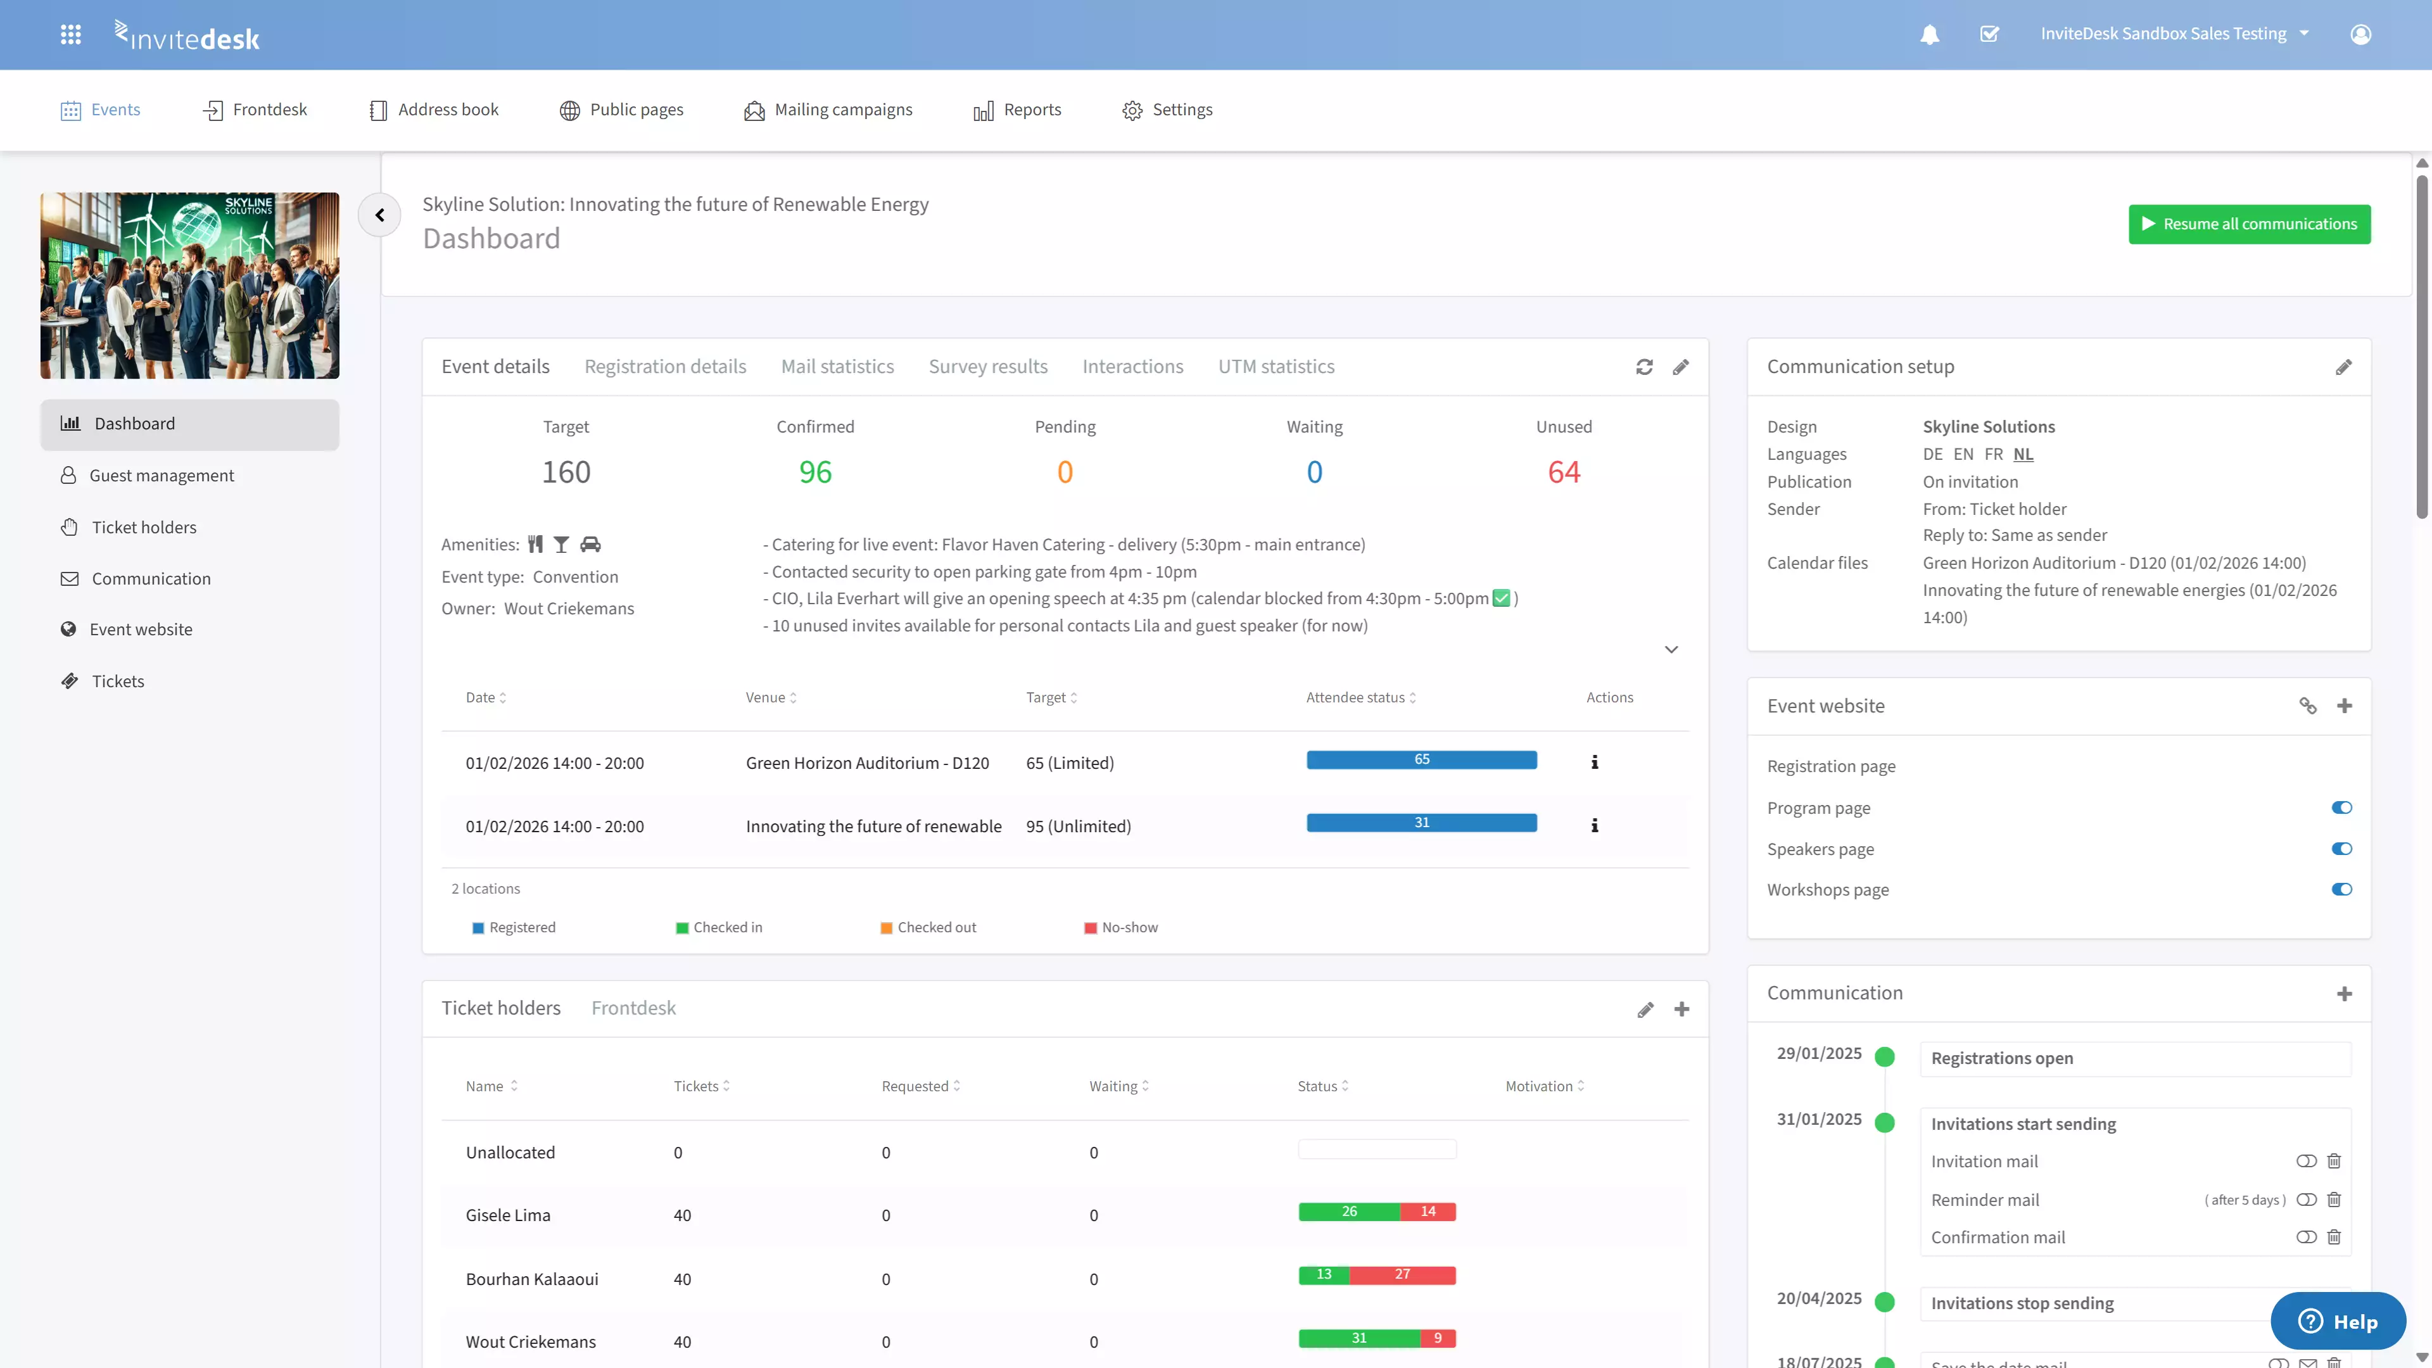This screenshot has width=2432, height=1368.
Task: Enable the Confirmation mail toggle
Action: [2305, 1237]
